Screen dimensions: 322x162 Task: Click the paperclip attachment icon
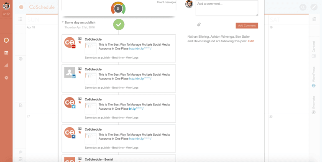point(199,25)
